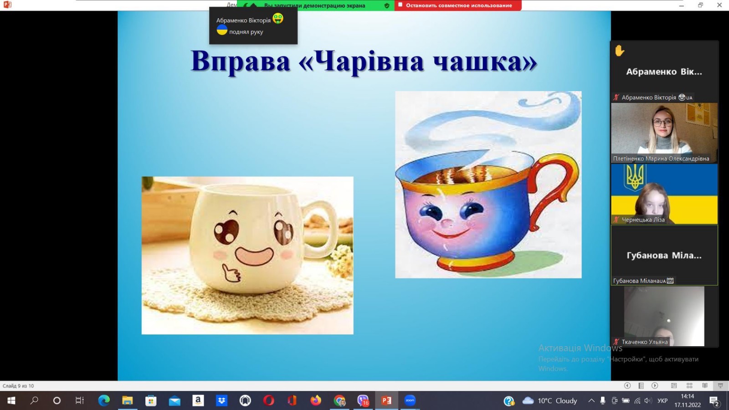Stop screen sharing with the red button
The image size is (729, 410).
(x=458, y=5)
